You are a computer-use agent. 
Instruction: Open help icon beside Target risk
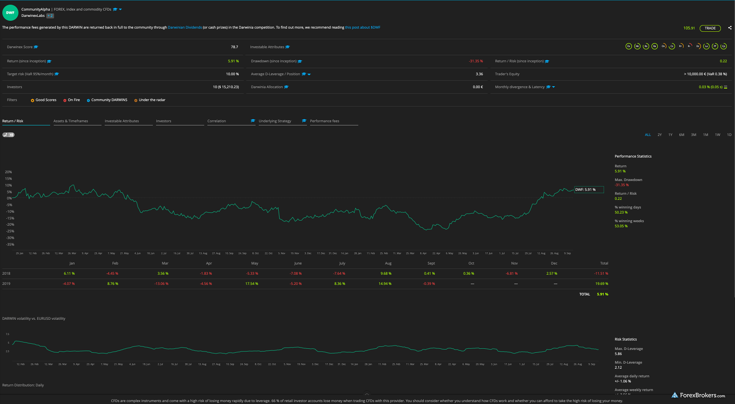tap(57, 74)
